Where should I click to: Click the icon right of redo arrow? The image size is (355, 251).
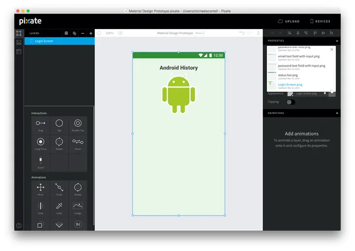(x=258, y=33)
